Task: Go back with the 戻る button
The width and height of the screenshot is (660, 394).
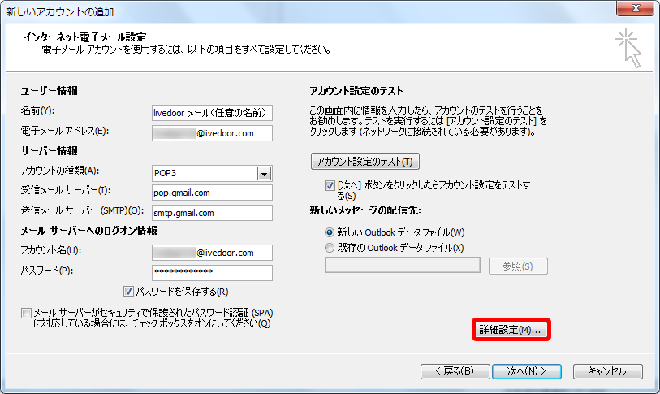Action: click(454, 371)
